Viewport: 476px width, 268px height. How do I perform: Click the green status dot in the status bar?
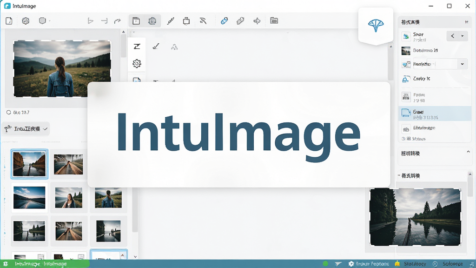[x=325, y=264]
